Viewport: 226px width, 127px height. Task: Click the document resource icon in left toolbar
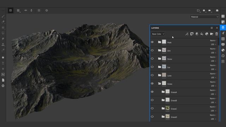click(3, 80)
